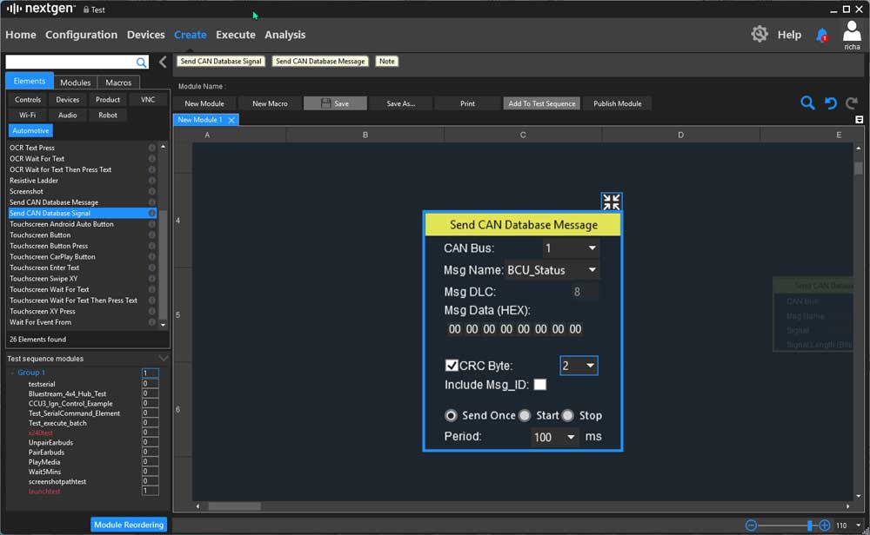
Task: Click the zoom out minus icon
Action: pyautogui.click(x=751, y=525)
